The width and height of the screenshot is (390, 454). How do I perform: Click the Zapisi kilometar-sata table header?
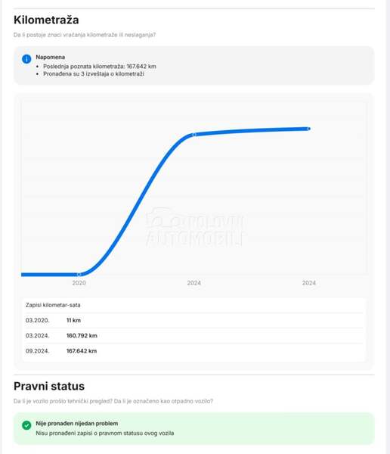pos(53,305)
